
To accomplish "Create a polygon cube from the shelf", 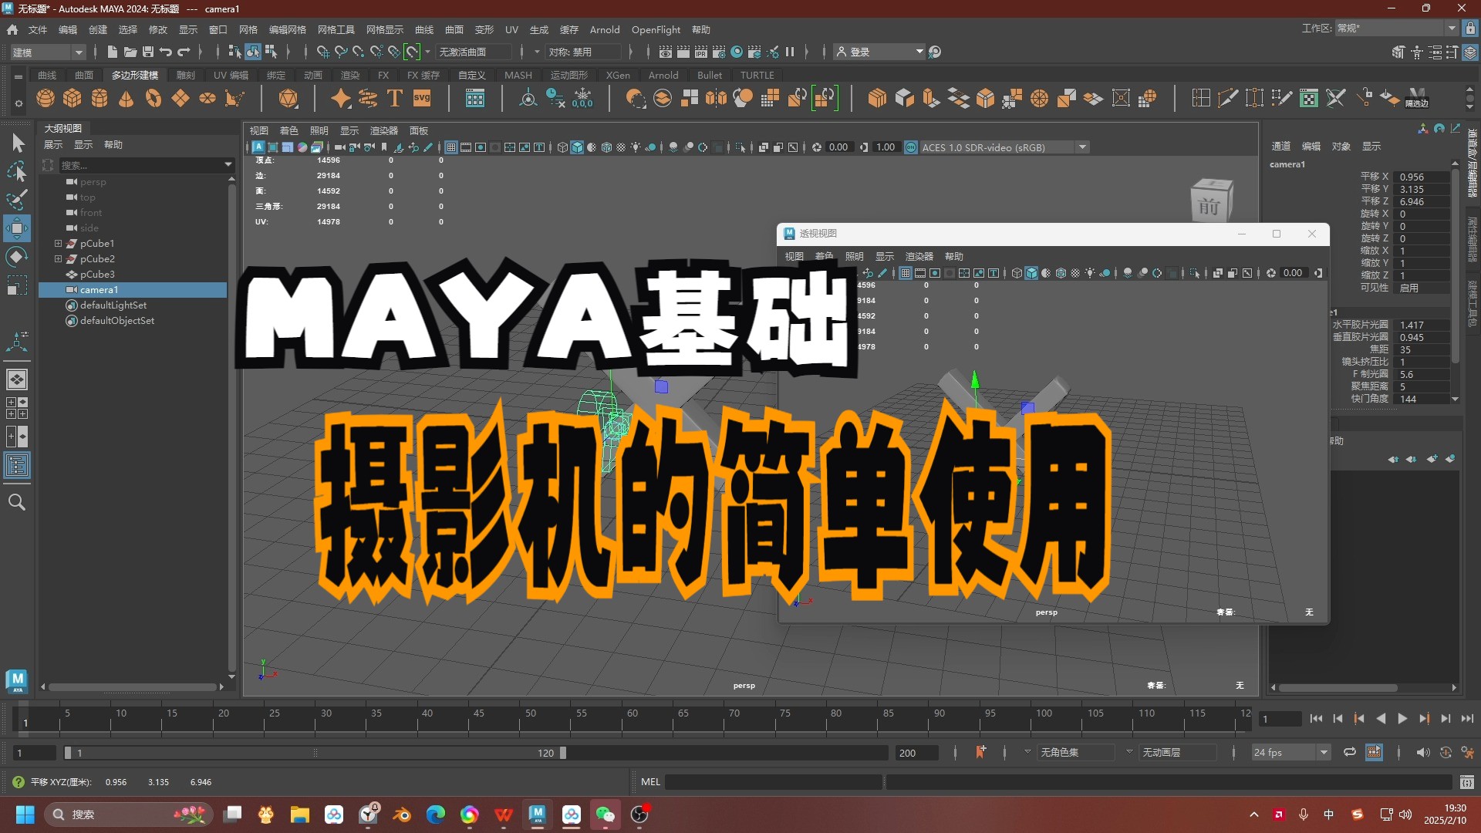I will 73,98.
